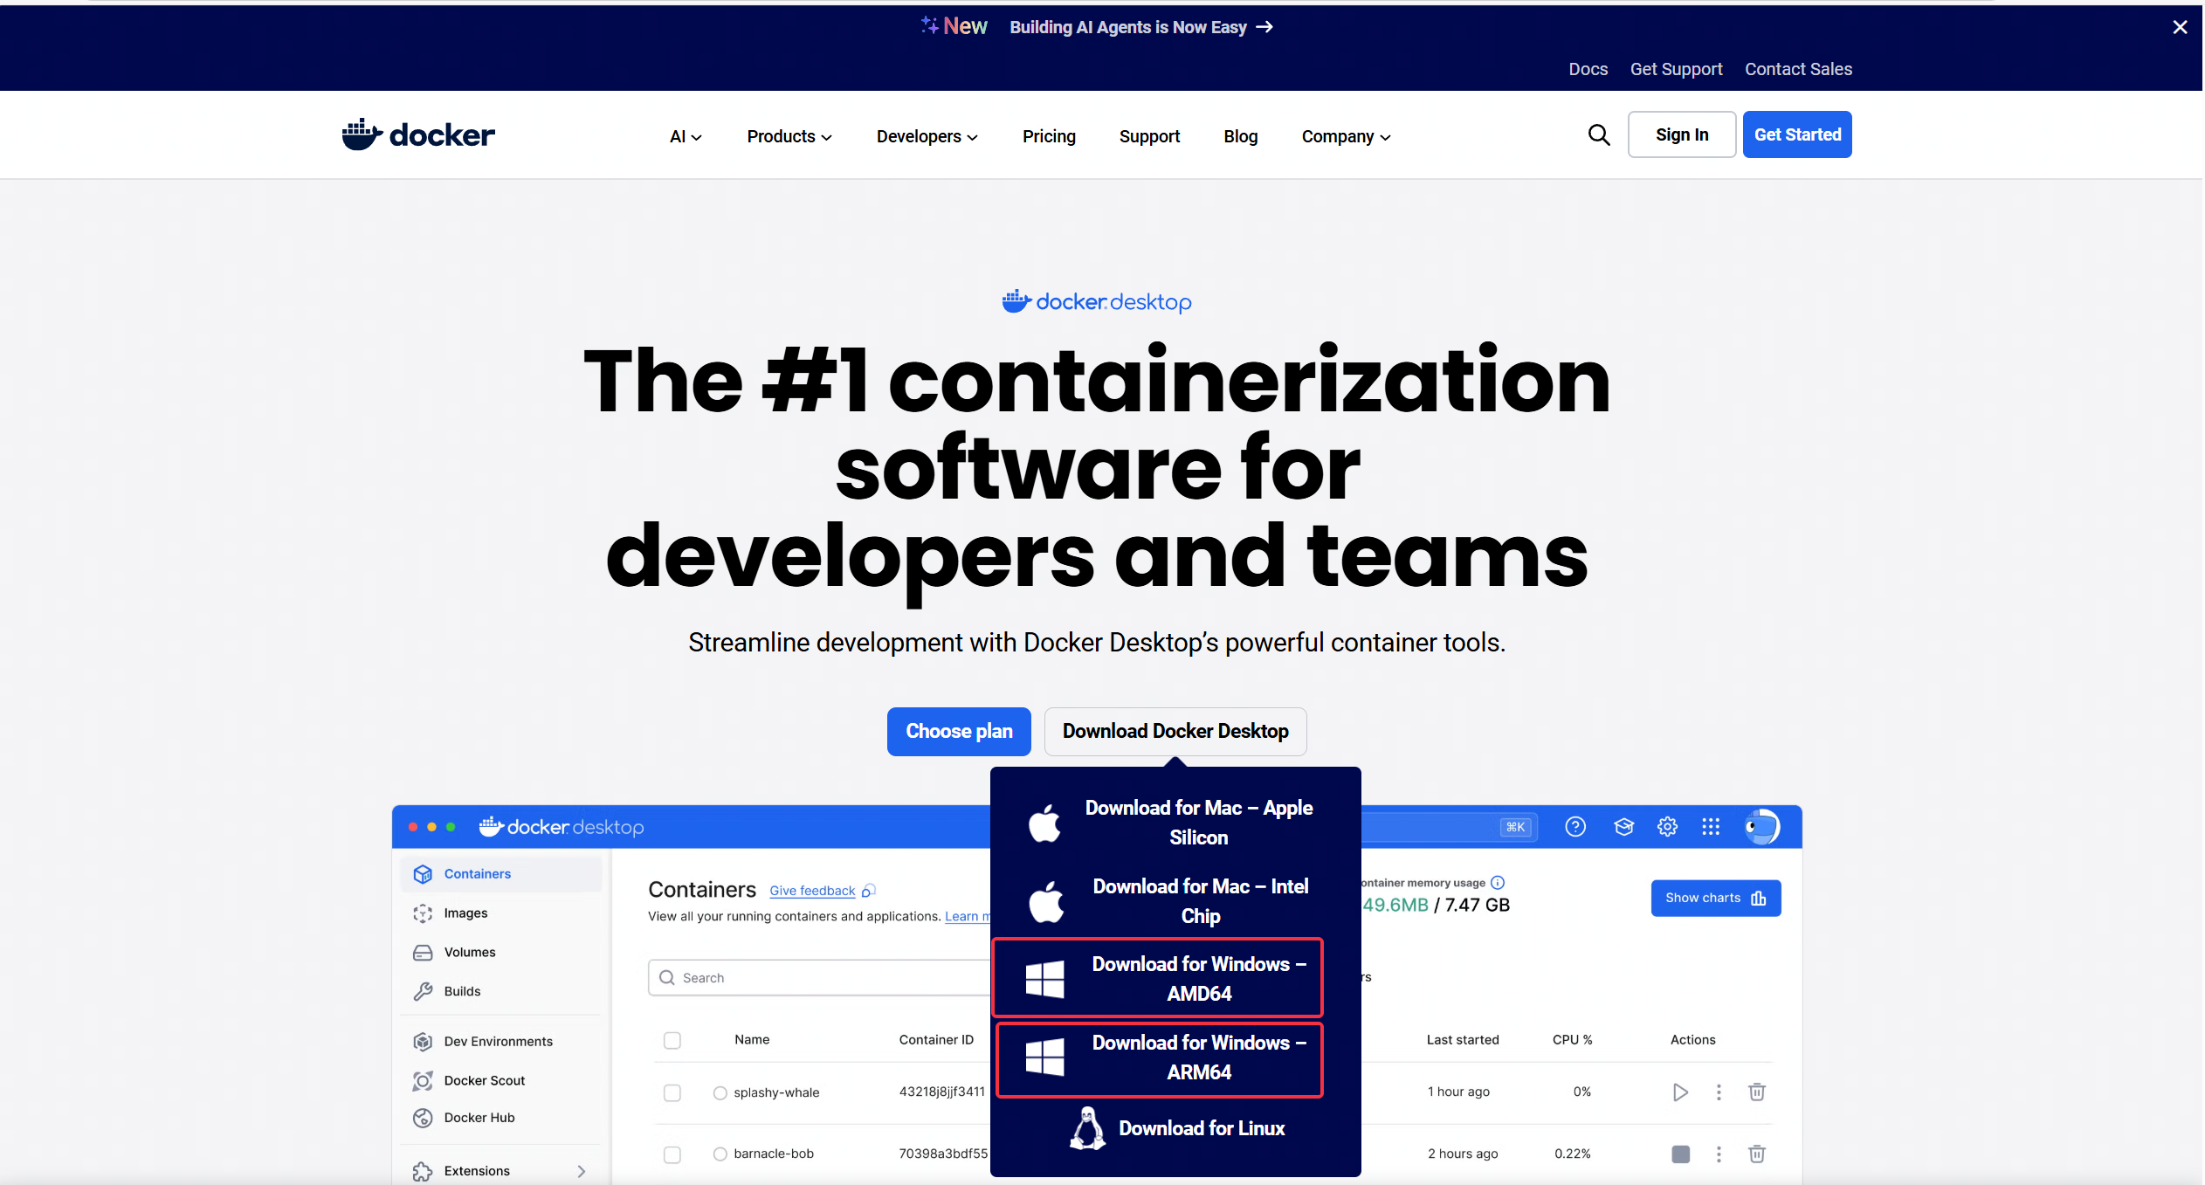Open the Blog from nav
The height and width of the screenshot is (1185, 2205).
(x=1240, y=136)
